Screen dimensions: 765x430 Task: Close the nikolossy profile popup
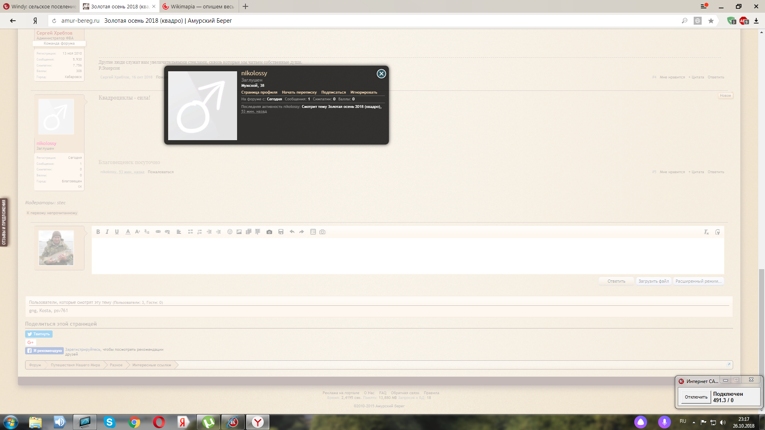coord(381,74)
